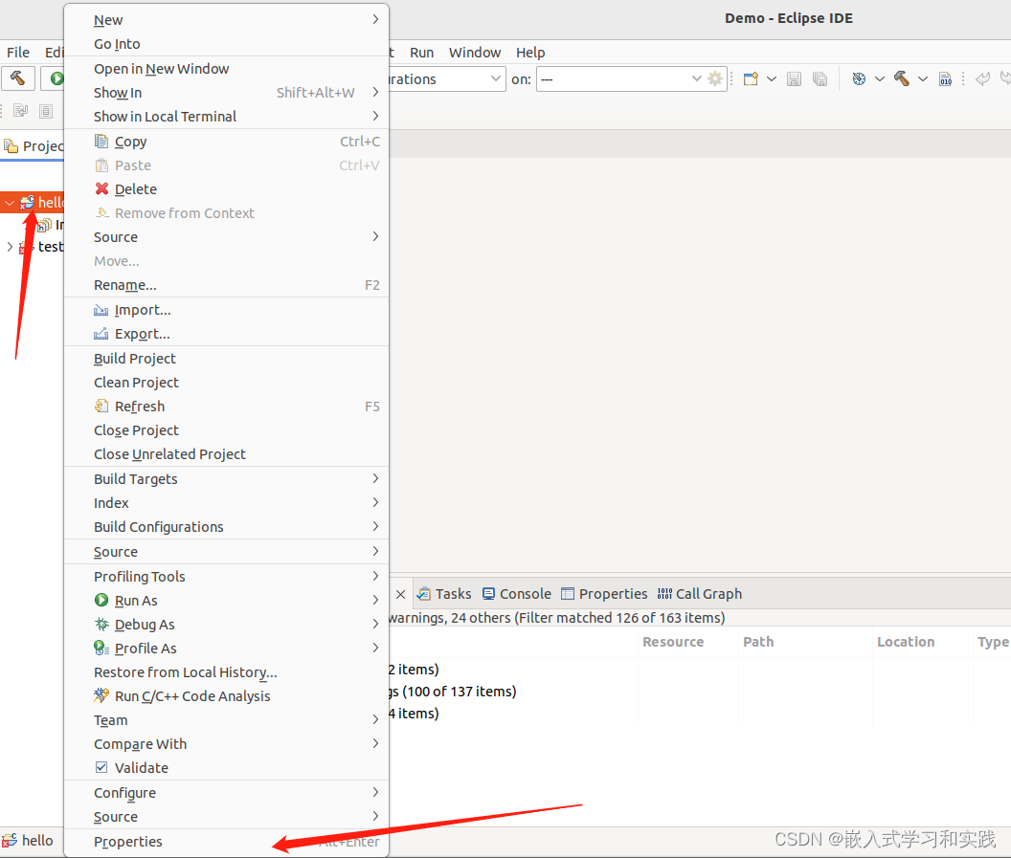Click the Save disk icon

pos(795,78)
